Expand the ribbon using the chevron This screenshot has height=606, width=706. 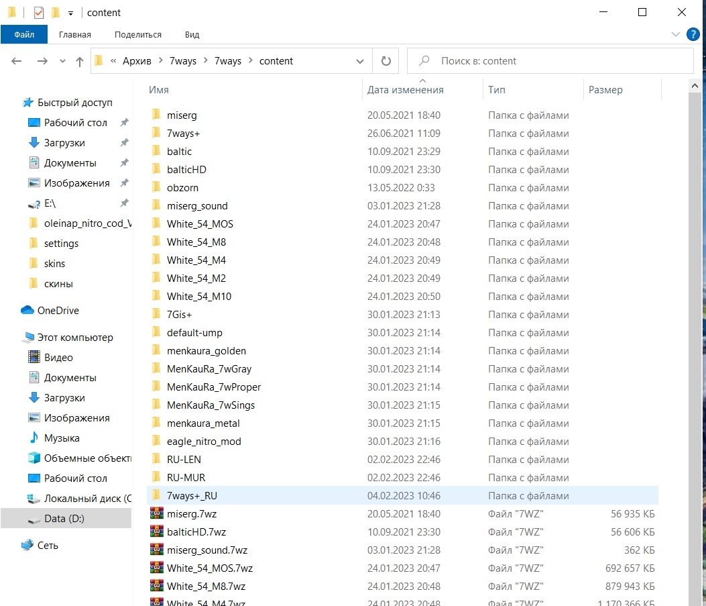pyautogui.click(x=675, y=34)
